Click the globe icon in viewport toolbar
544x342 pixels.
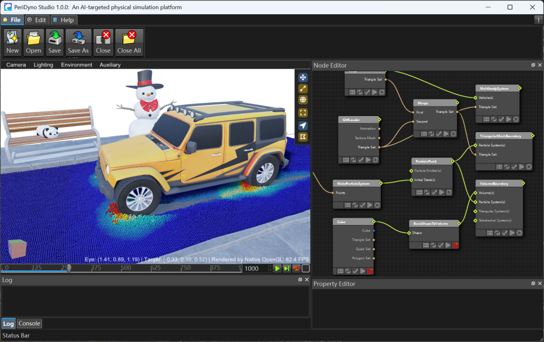303,100
